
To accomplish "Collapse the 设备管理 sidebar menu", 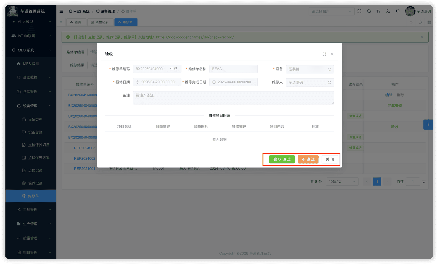I will tap(31, 106).
